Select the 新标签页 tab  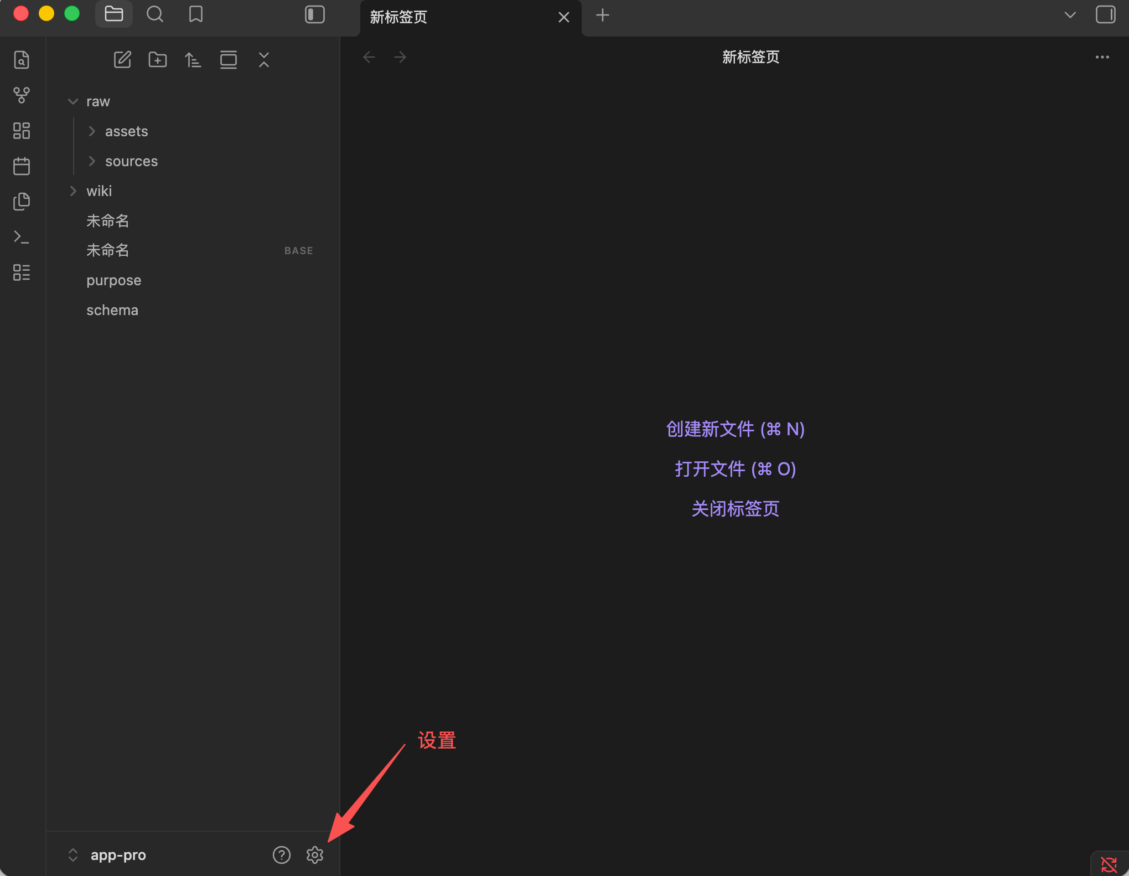click(470, 18)
